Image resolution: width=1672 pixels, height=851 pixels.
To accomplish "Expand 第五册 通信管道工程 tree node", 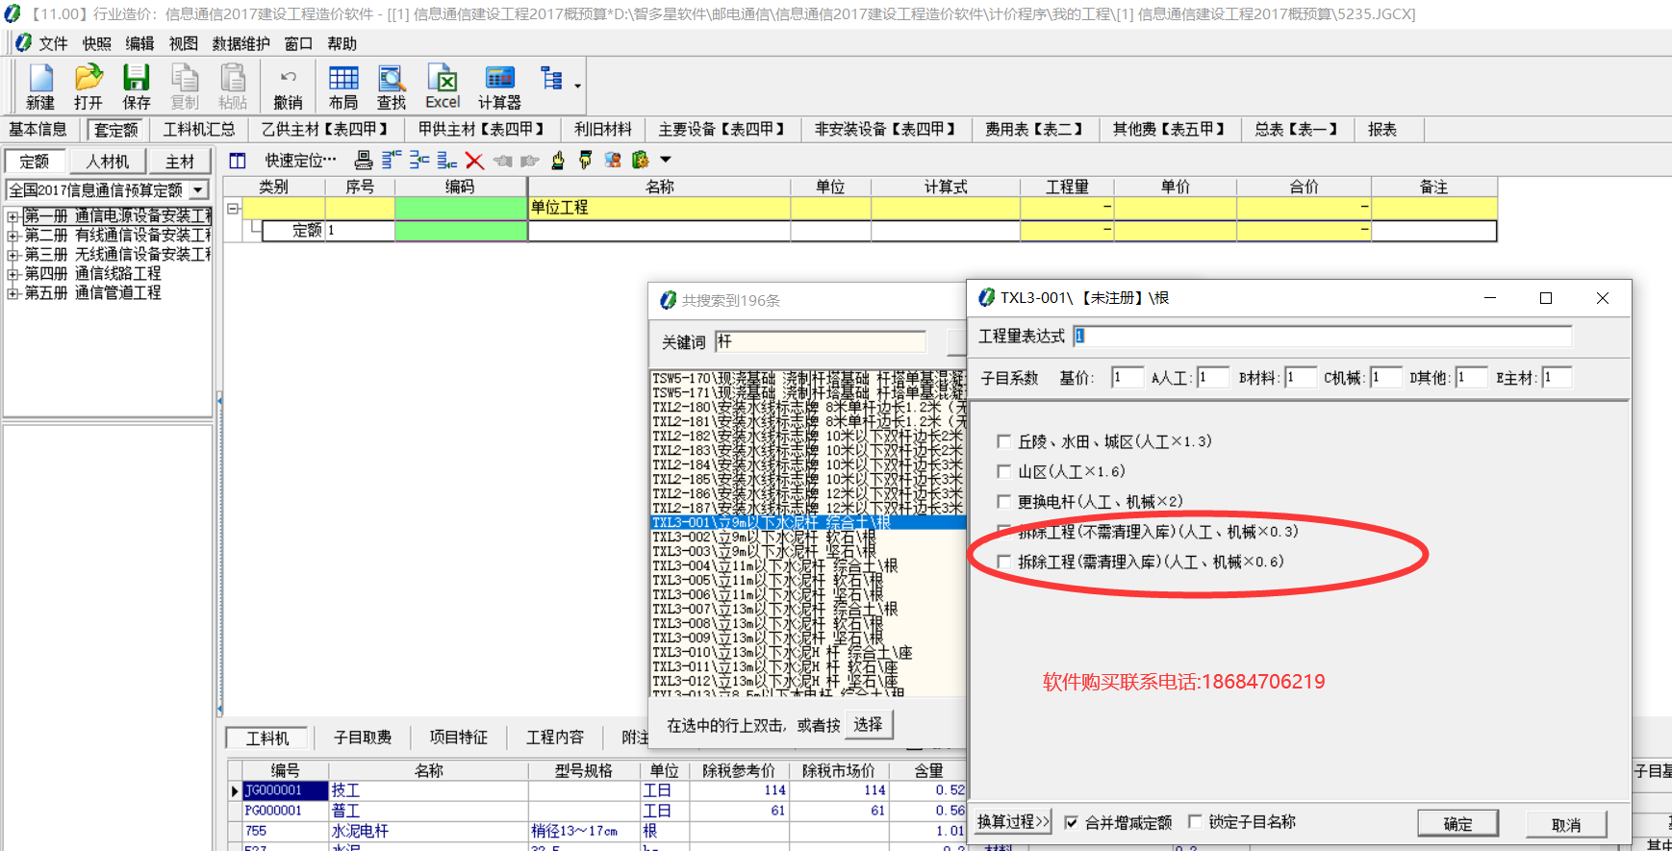I will pyautogui.click(x=13, y=293).
